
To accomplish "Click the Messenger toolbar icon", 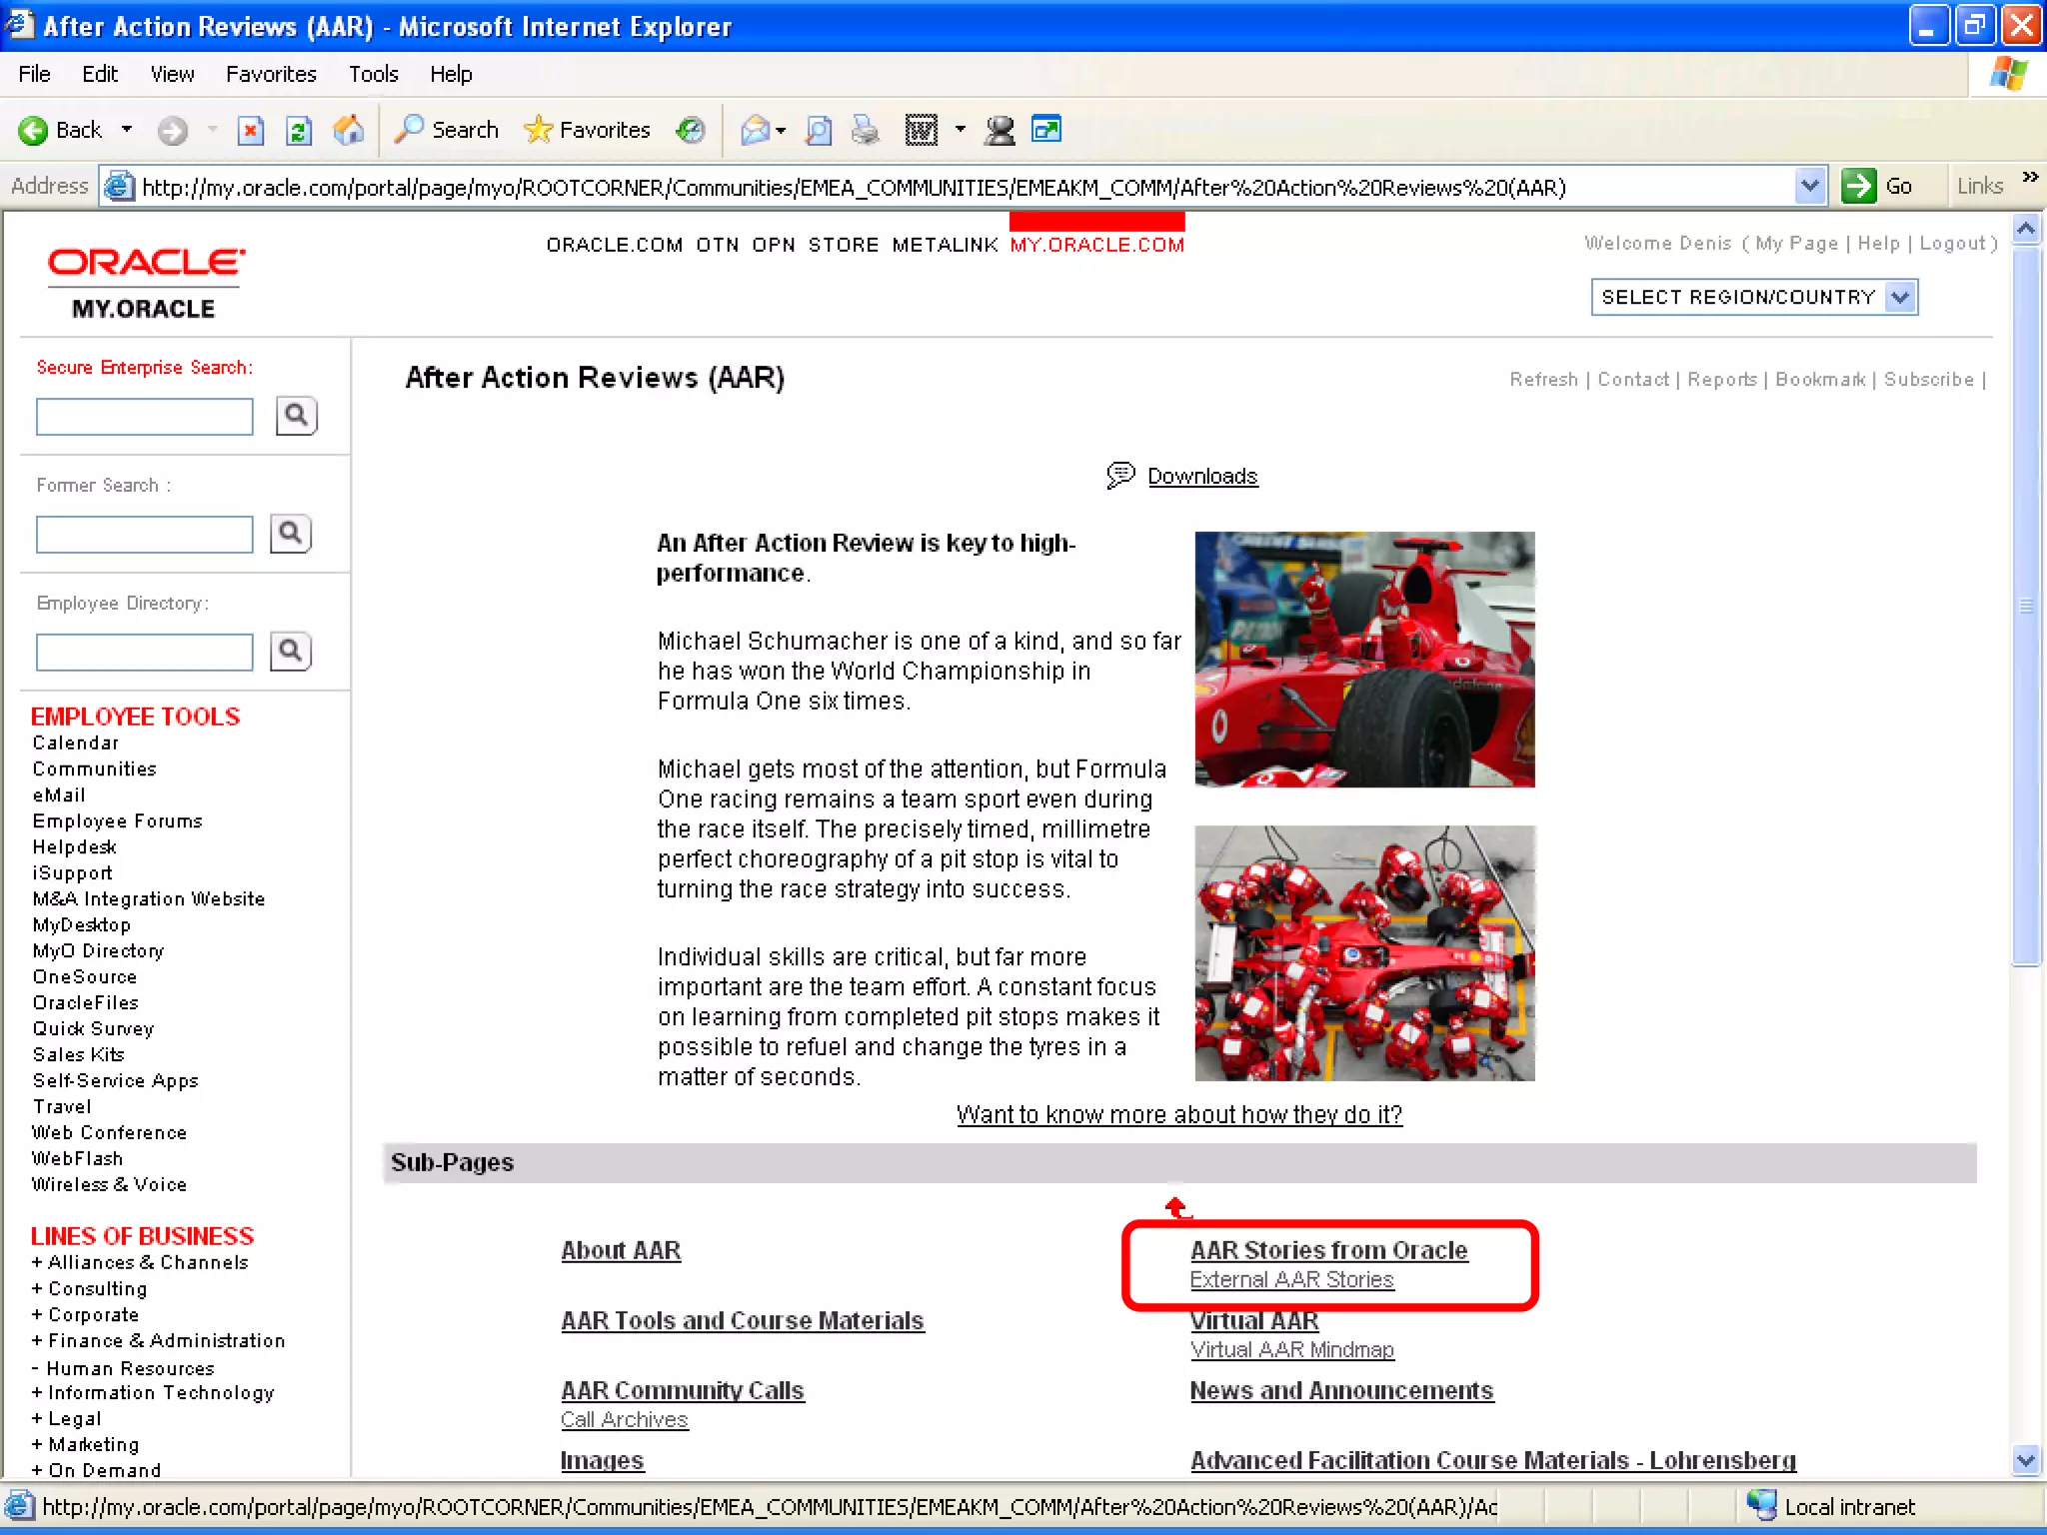I will point(999,131).
